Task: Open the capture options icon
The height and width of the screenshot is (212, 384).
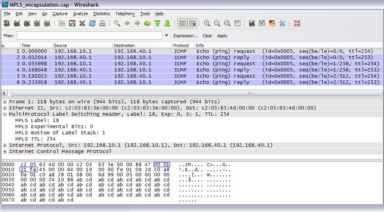Action: click(17, 23)
